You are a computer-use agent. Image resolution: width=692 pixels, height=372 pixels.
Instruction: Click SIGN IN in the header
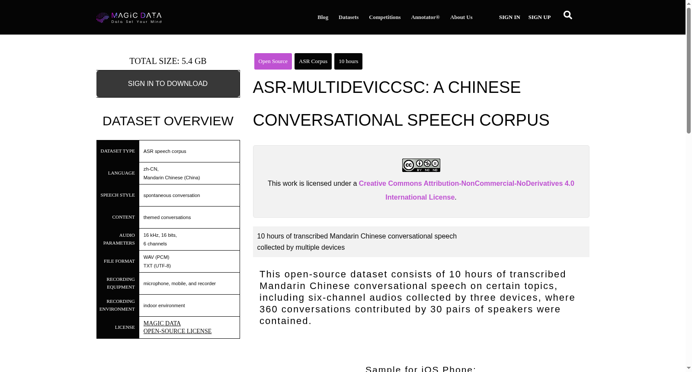509,17
